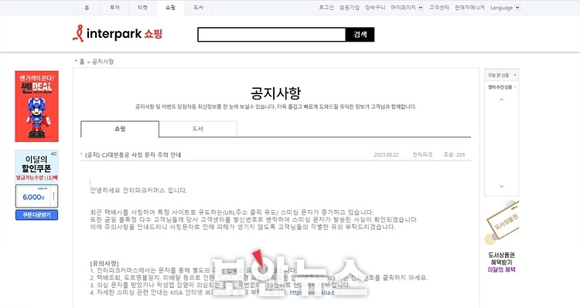Viewport: 580px width, 308px height.
Task: Open 장바구니 cart link
Action: 375,8
